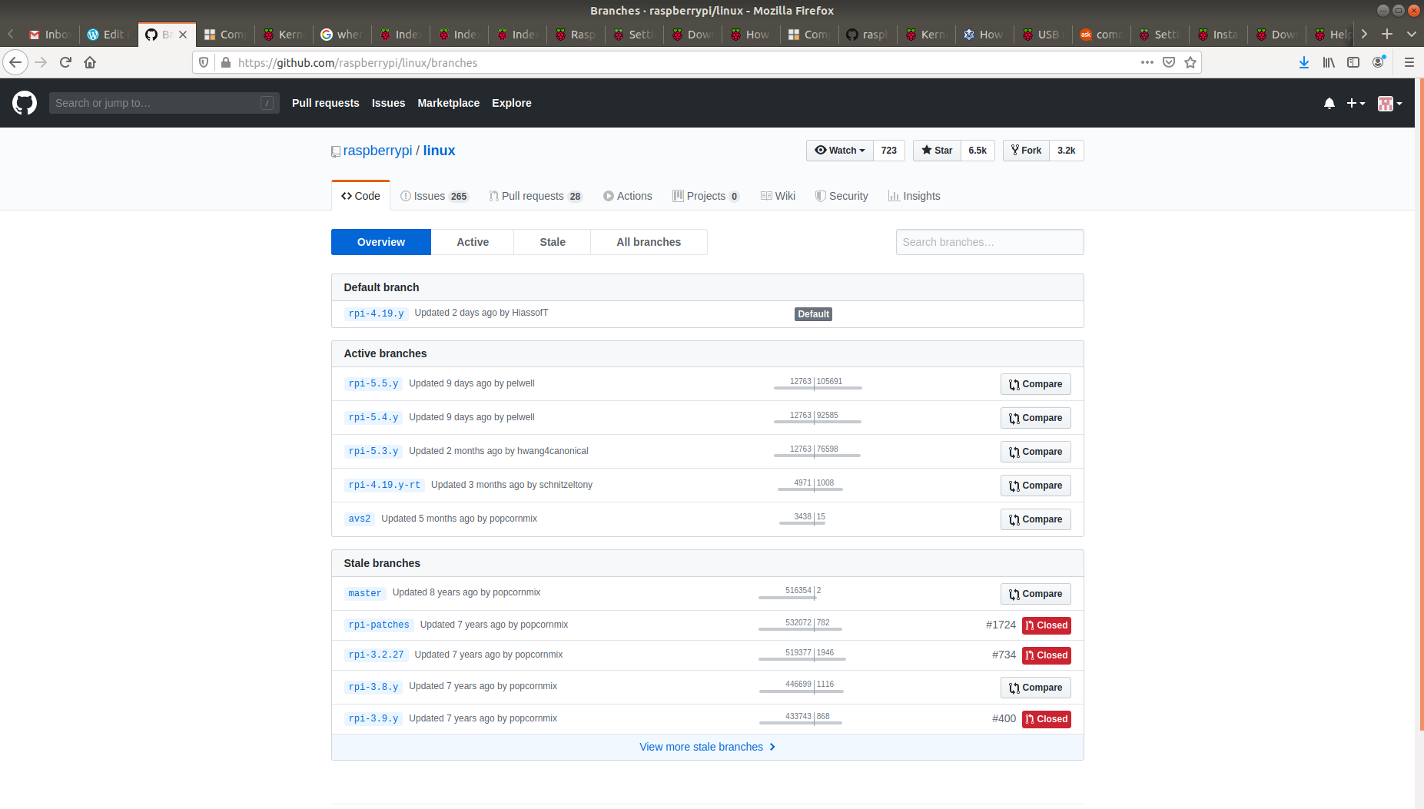Switch to the Pull requests tab
1424x809 pixels.
(x=536, y=196)
